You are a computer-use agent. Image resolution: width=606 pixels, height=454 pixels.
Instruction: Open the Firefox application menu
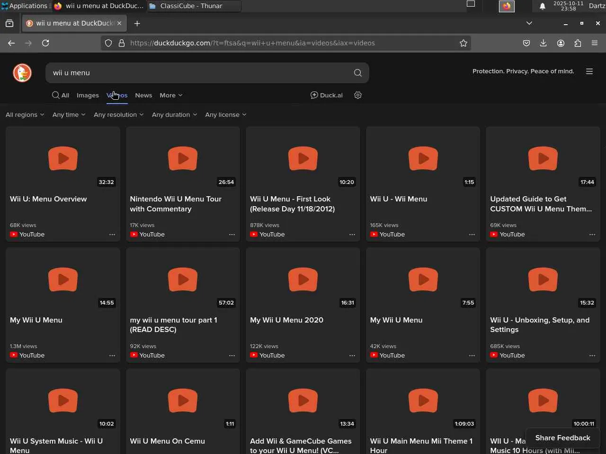(x=595, y=43)
